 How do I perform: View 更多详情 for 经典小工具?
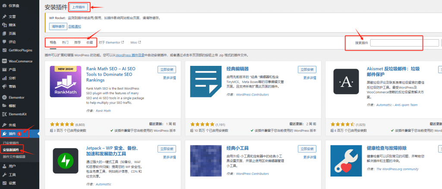click(x=310, y=157)
